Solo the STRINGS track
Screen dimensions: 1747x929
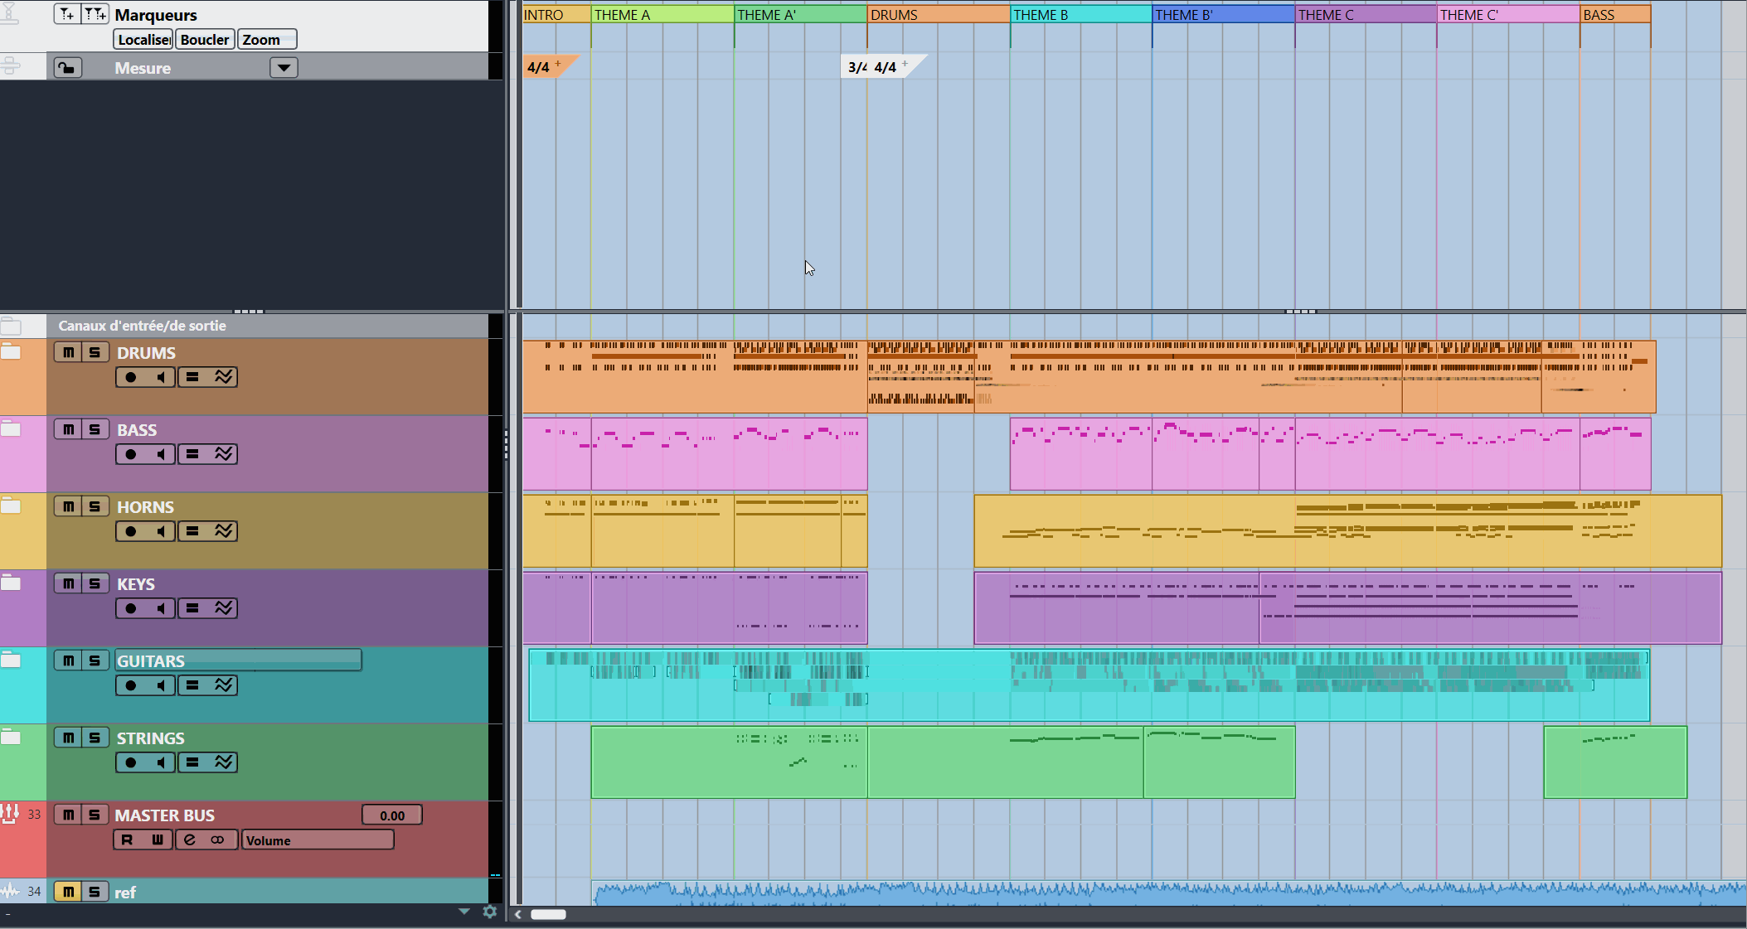pos(95,737)
